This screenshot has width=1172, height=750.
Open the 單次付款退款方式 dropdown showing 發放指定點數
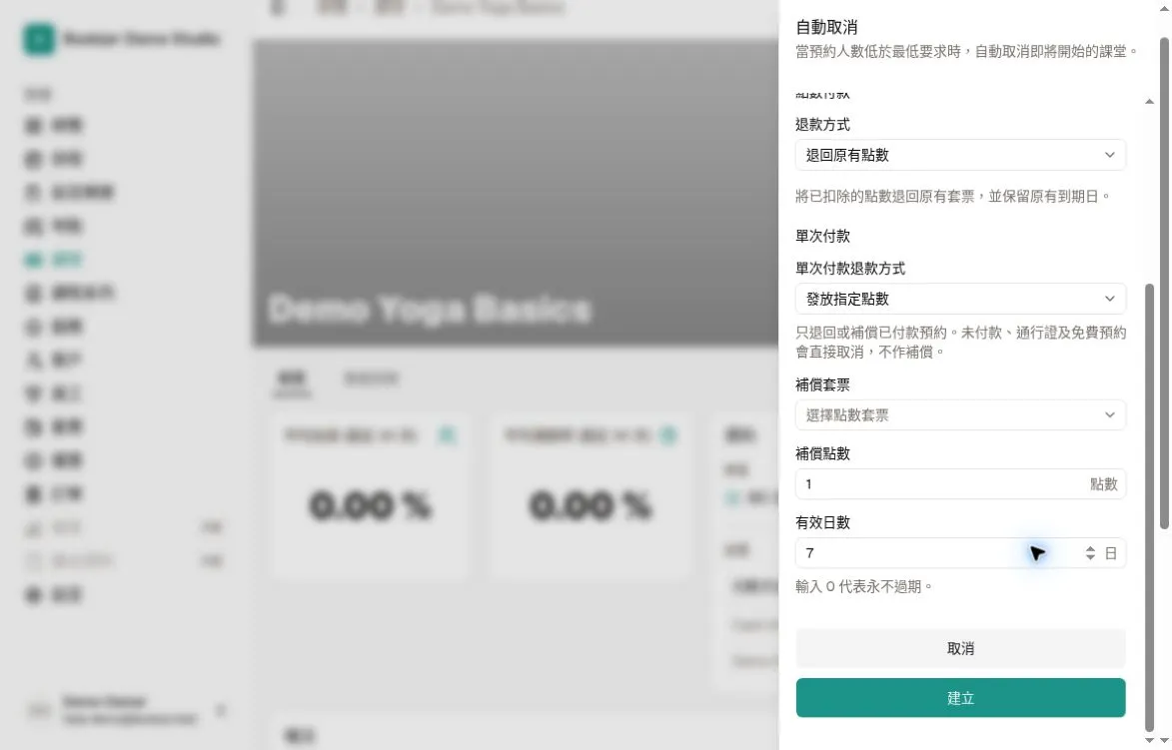coord(960,299)
